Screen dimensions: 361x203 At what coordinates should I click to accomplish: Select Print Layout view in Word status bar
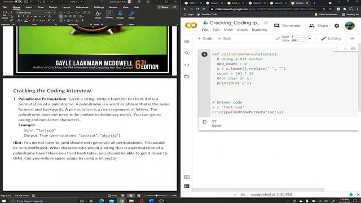click(131, 196)
